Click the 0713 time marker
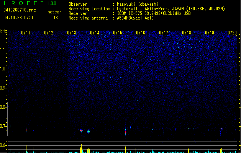 click(x=72, y=33)
